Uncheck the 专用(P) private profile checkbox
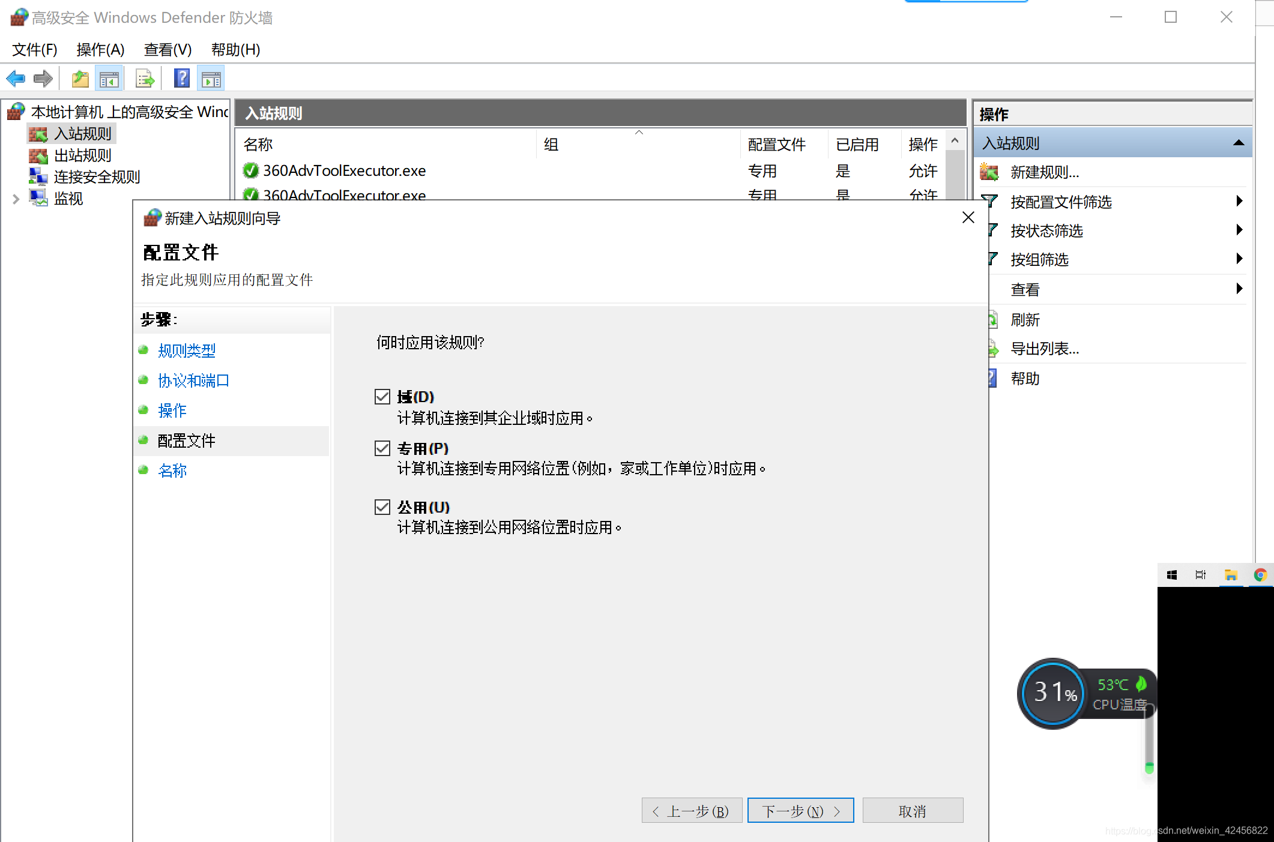 point(382,448)
